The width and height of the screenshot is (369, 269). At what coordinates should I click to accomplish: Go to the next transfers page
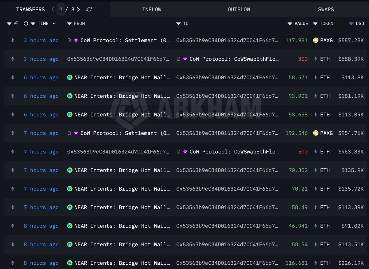[79, 10]
